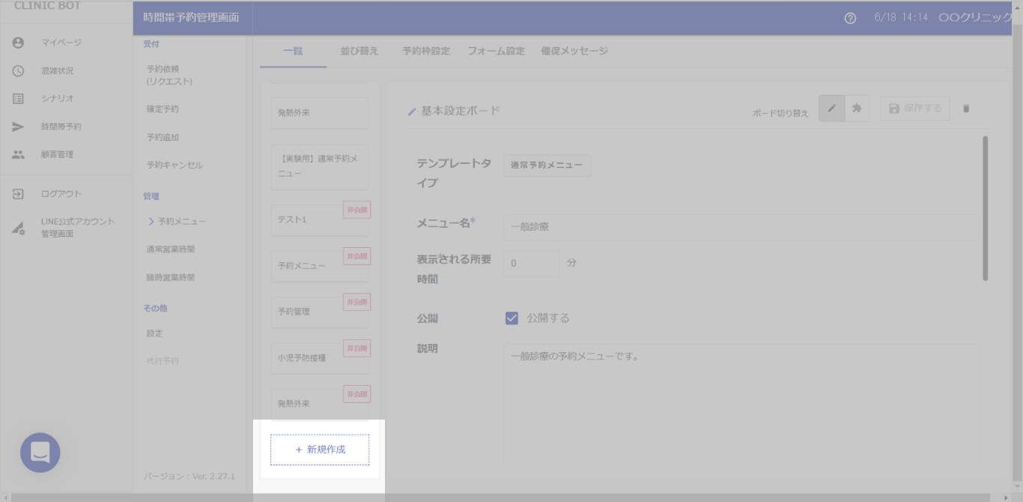Viewport: 1023px width, 502px height.
Task: Open the 予約枠設定 tab
Action: tap(425, 52)
